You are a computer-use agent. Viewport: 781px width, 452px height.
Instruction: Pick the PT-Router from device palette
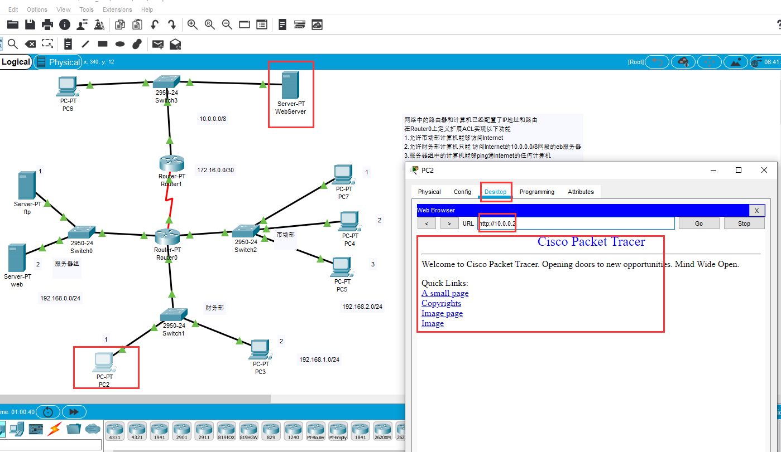(315, 431)
